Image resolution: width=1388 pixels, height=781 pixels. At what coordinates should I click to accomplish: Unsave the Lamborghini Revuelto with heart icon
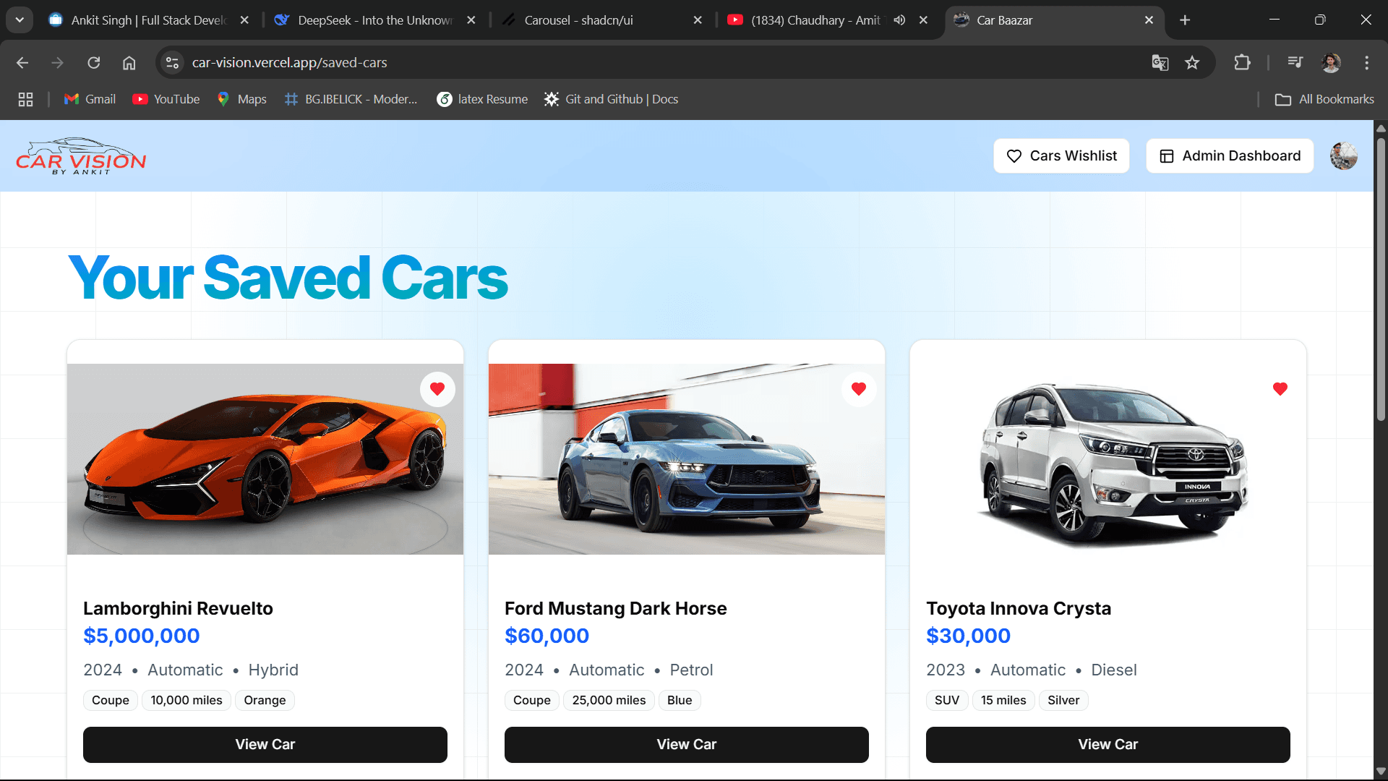coord(437,389)
